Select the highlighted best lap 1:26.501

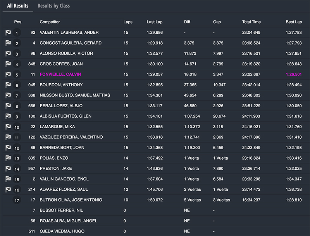pyautogui.click(x=294, y=74)
